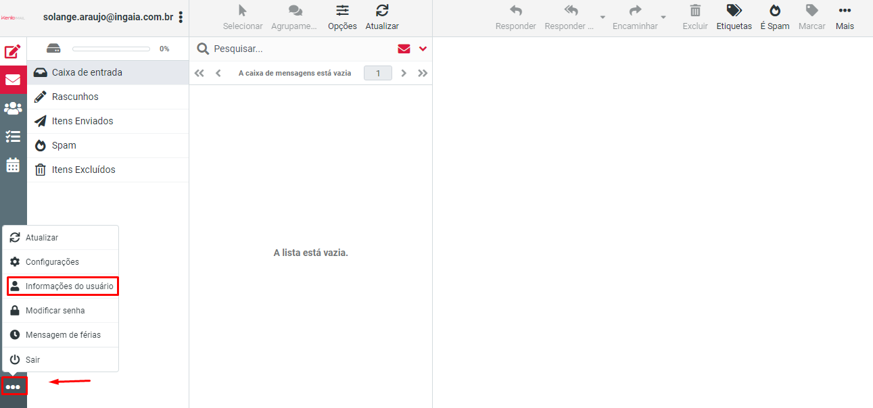Viewport: 873px width, 408px height.
Task: Go to first page with double-left arrows
Action: 199,73
